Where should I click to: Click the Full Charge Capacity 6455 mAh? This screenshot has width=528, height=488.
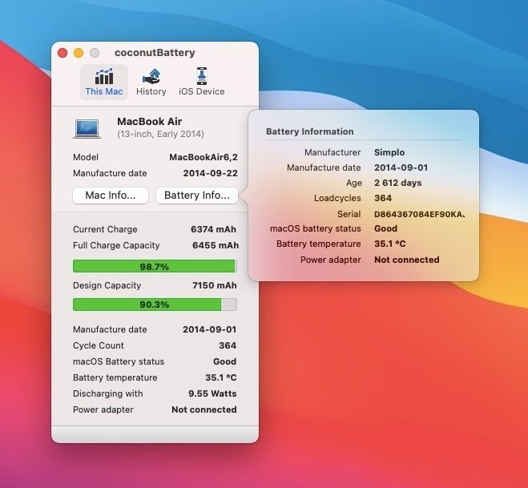pos(216,245)
